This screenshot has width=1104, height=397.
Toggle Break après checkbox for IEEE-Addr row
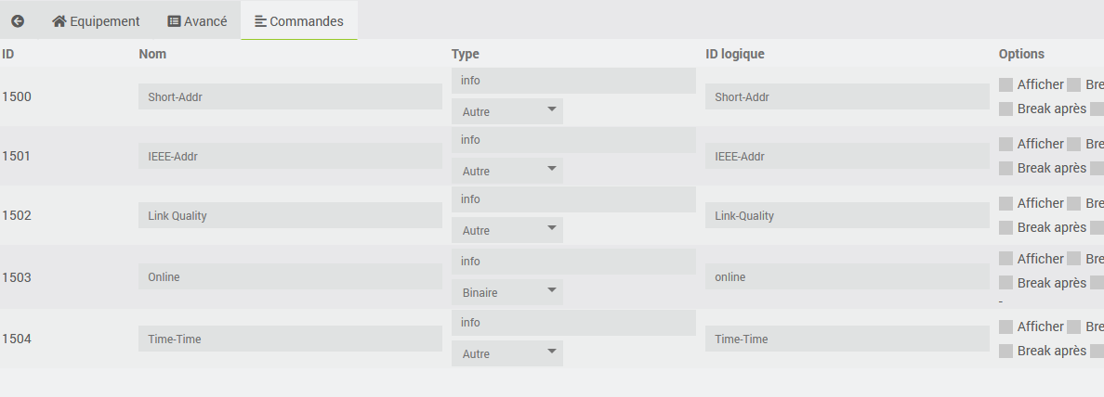(1006, 169)
